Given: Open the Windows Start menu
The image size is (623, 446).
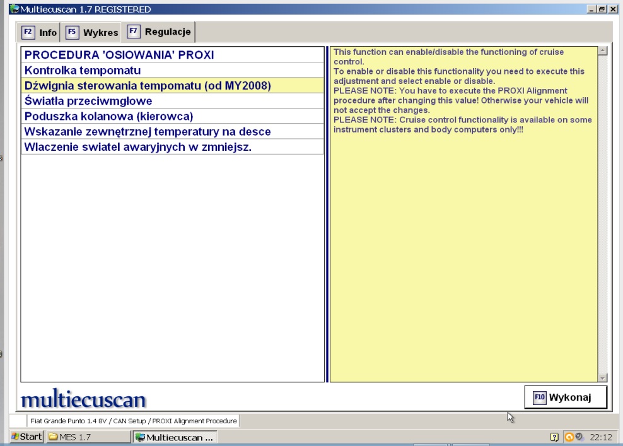Looking at the screenshot, I should coord(26,437).
